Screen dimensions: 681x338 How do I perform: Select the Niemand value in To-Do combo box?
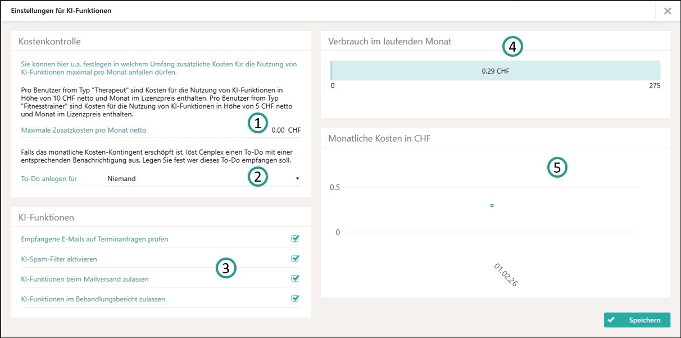[x=122, y=179]
